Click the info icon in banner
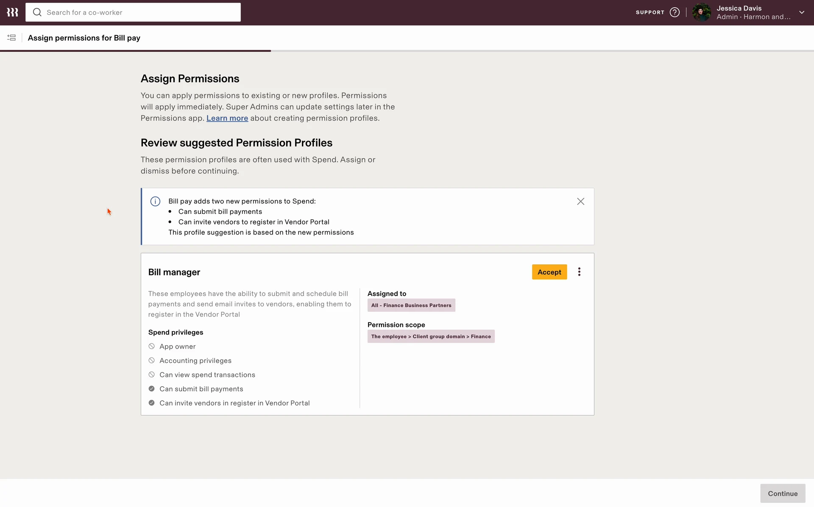 point(155,201)
